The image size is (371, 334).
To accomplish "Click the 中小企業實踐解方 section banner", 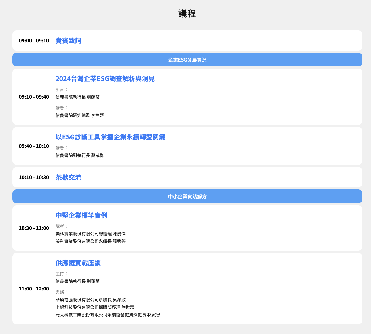I will pos(187,196).
